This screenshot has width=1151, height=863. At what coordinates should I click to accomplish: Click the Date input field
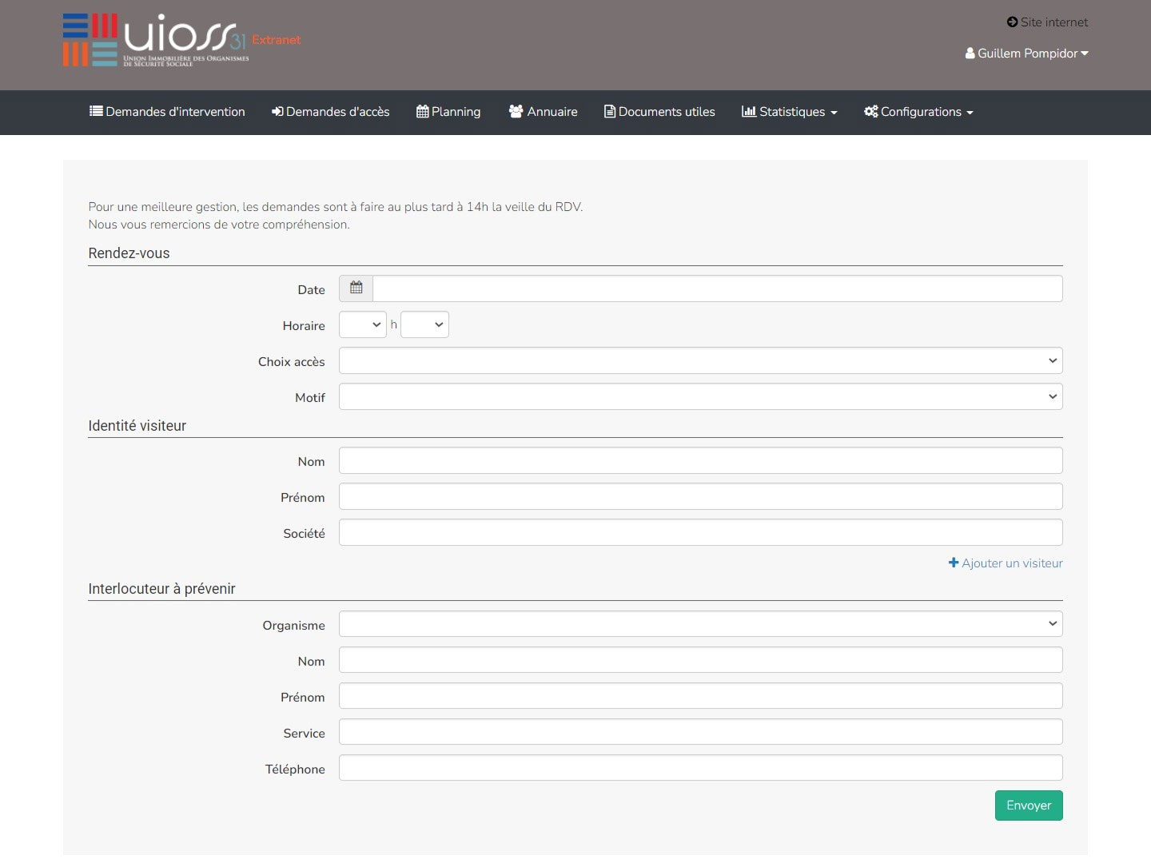[717, 288]
